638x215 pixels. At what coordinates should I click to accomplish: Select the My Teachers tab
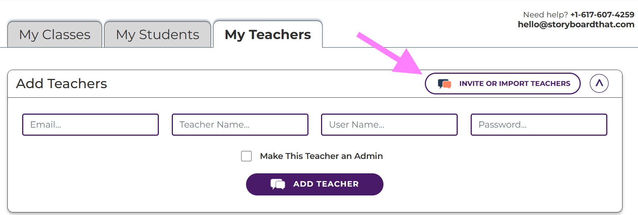pos(267,35)
